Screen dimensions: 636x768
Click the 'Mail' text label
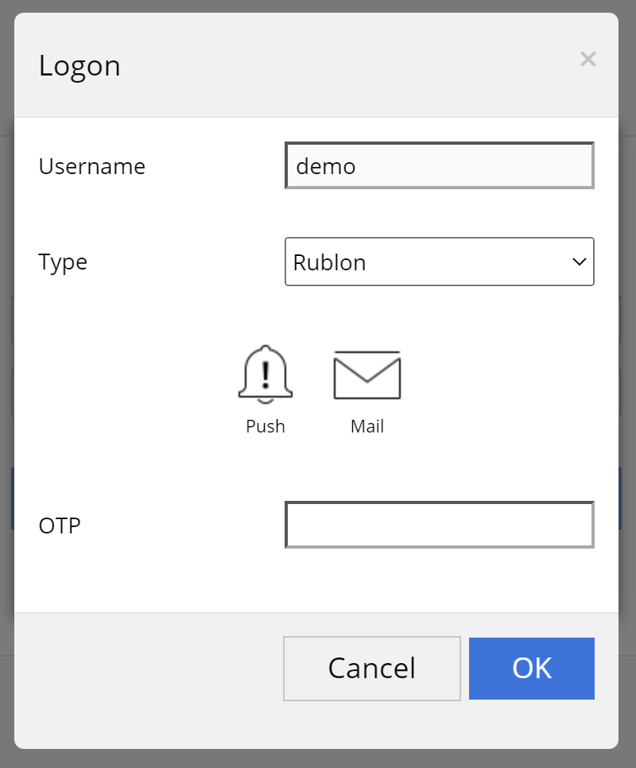coord(366,426)
